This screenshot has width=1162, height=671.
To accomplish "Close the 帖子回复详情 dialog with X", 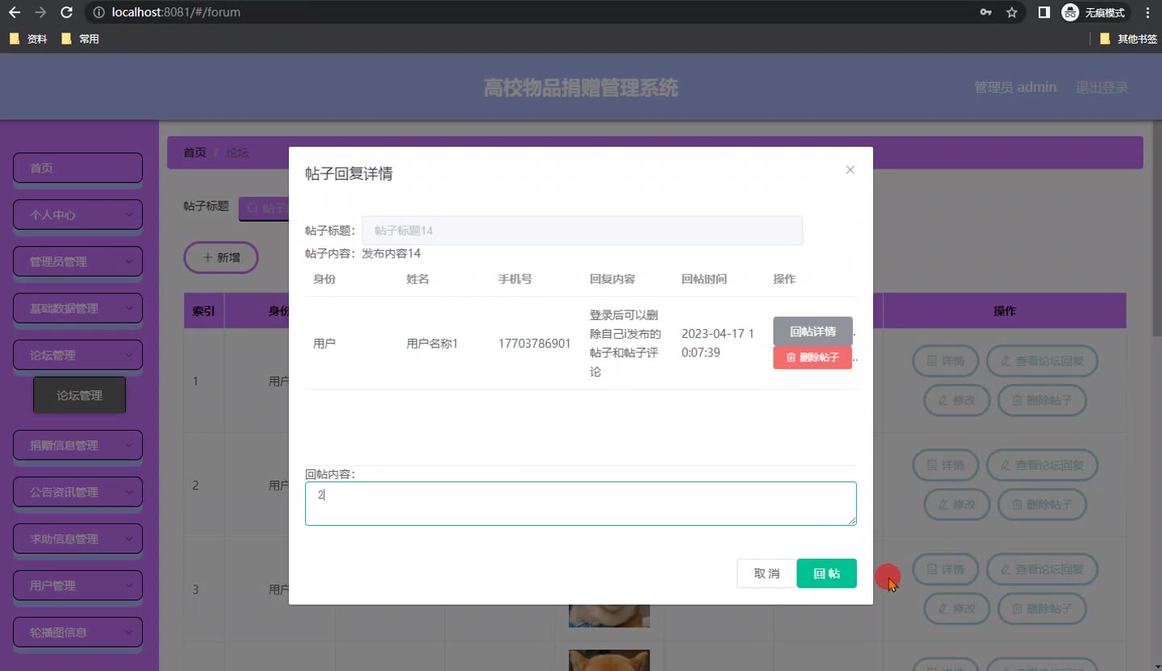I will point(850,170).
